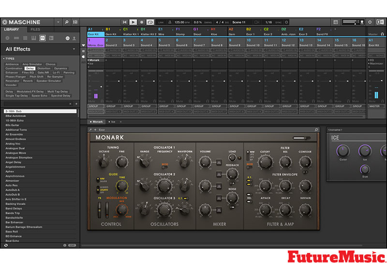Restart the transport to the beginning
387x266 pixels.
pyautogui.click(x=125, y=22)
